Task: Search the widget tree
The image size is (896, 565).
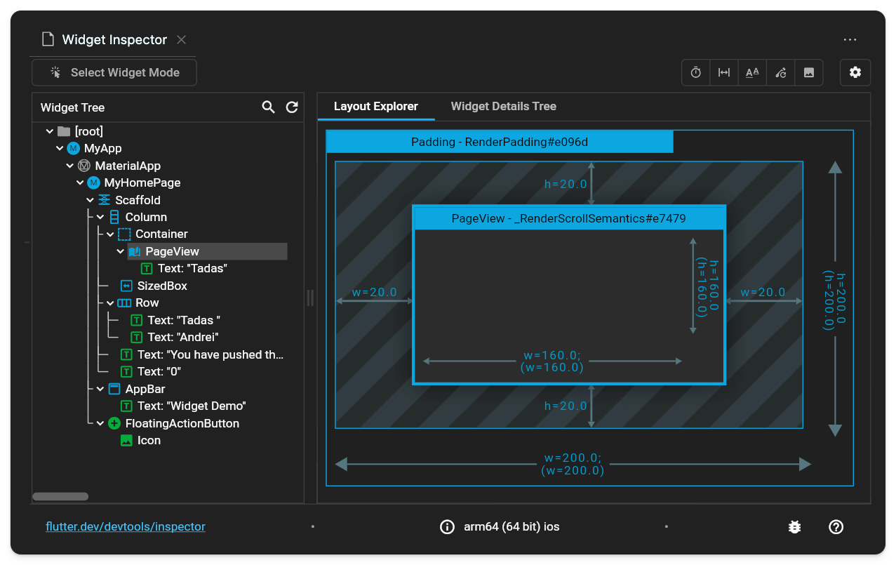Action: (x=268, y=107)
